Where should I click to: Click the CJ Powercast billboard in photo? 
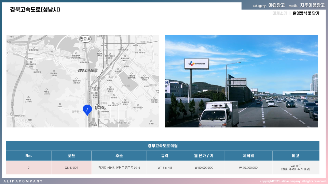[x=197, y=64]
